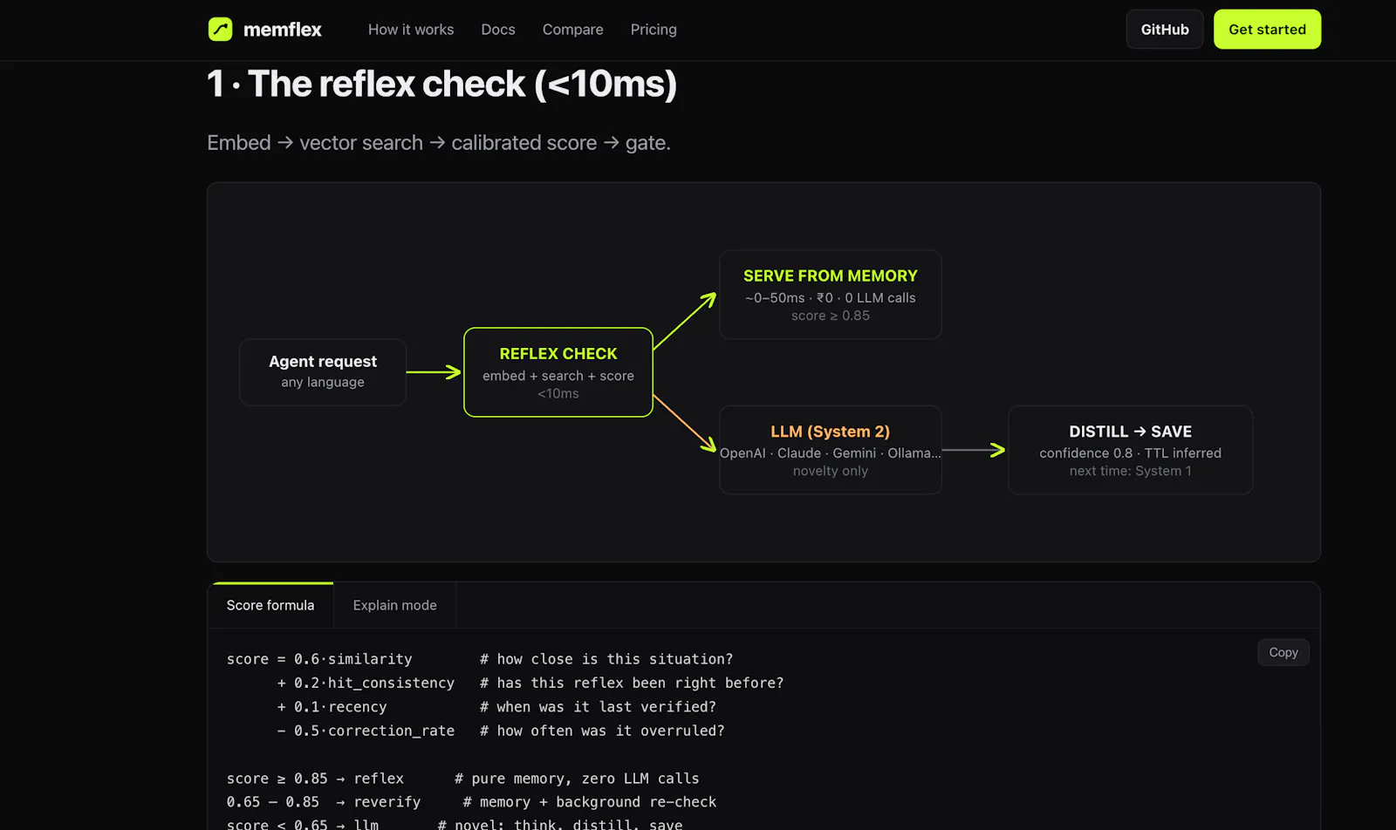
Task: Click the memflex brand name
Action: coord(282,30)
